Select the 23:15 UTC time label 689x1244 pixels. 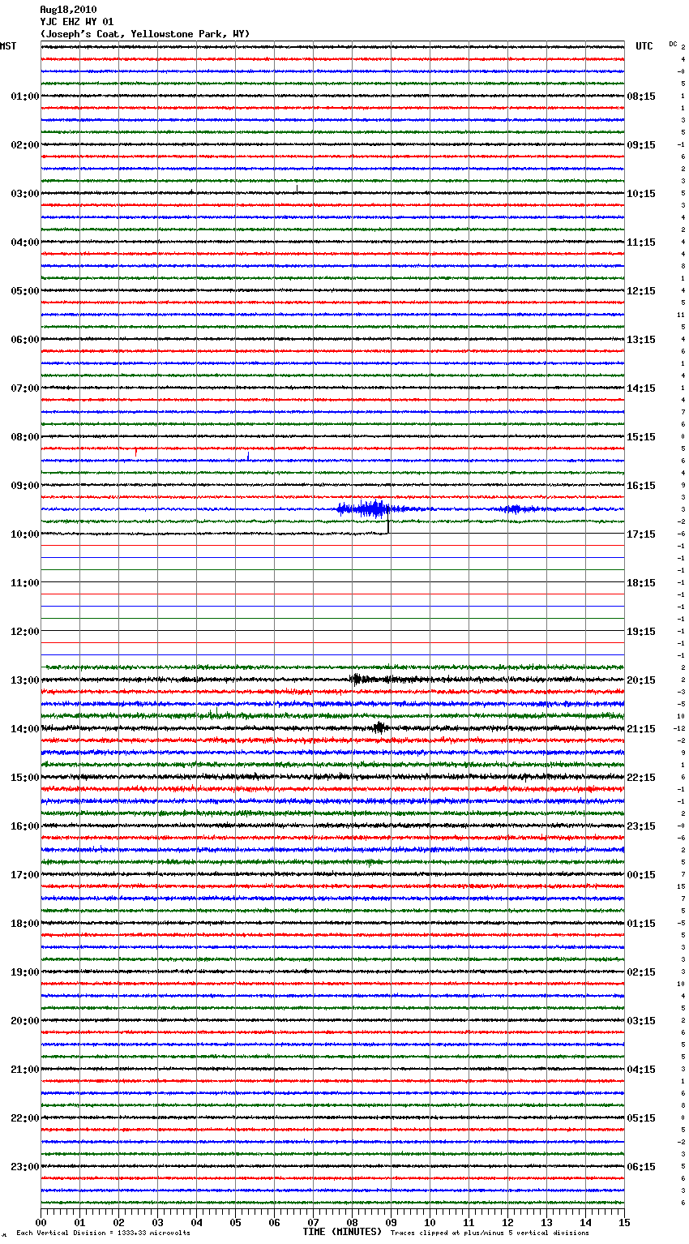tap(641, 826)
